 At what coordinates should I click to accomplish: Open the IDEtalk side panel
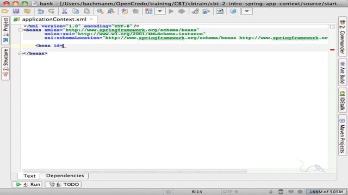coord(343,100)
